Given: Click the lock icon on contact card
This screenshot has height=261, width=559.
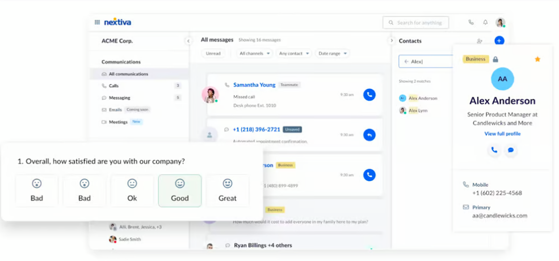Looking at the screenshot, I should (x=495, y=59).
